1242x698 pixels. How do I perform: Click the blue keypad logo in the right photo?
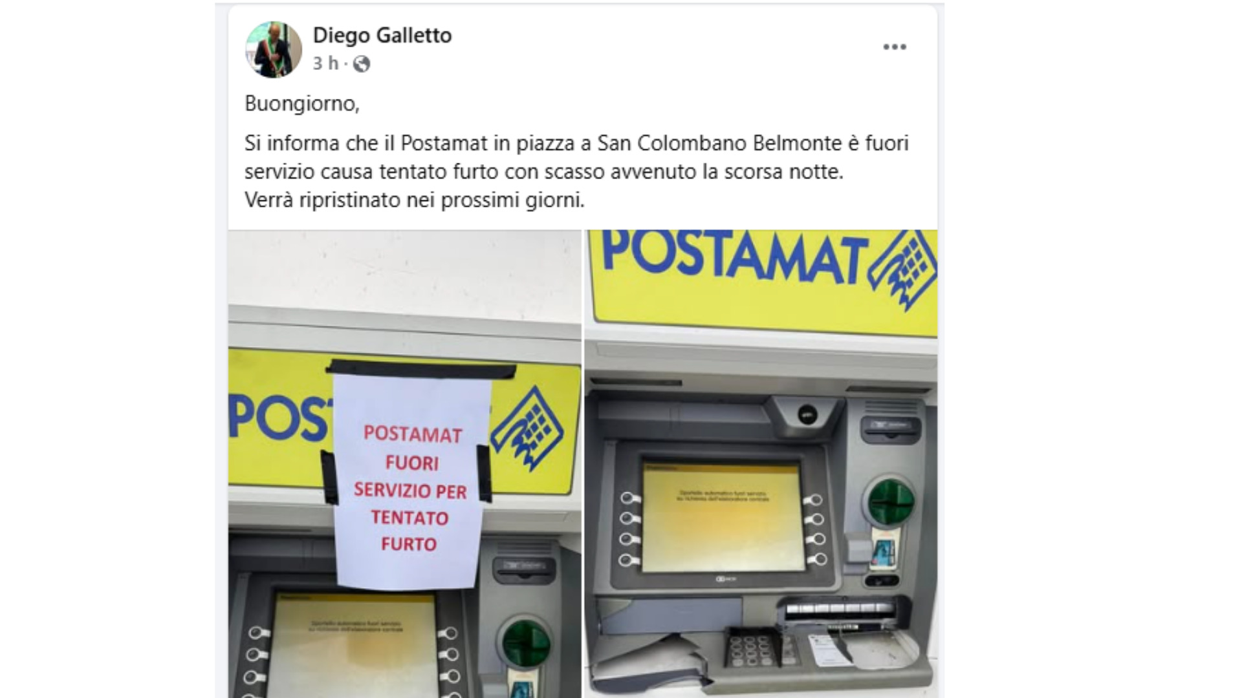coord(904,269)
